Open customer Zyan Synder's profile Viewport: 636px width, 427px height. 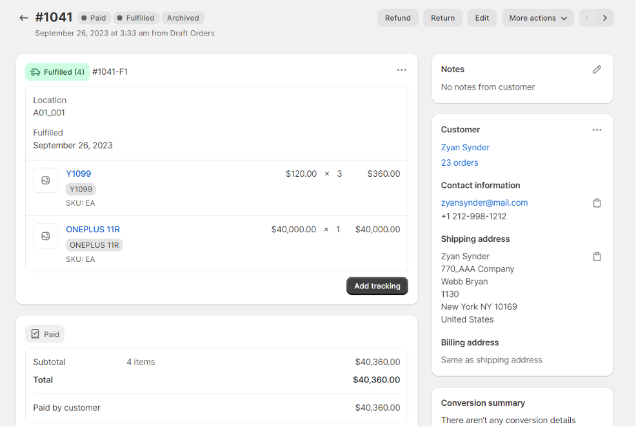[x=465, y=147]
